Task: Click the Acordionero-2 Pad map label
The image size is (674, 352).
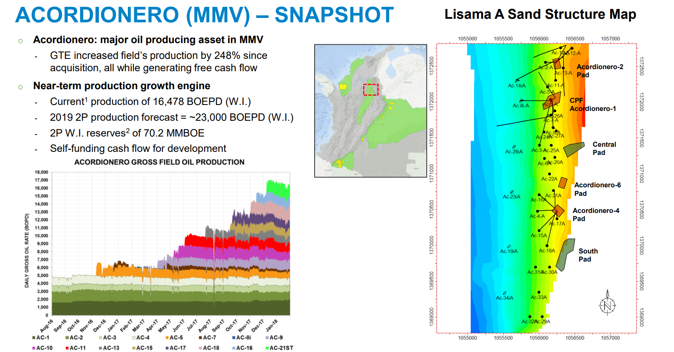Action: tap(600, 71)
